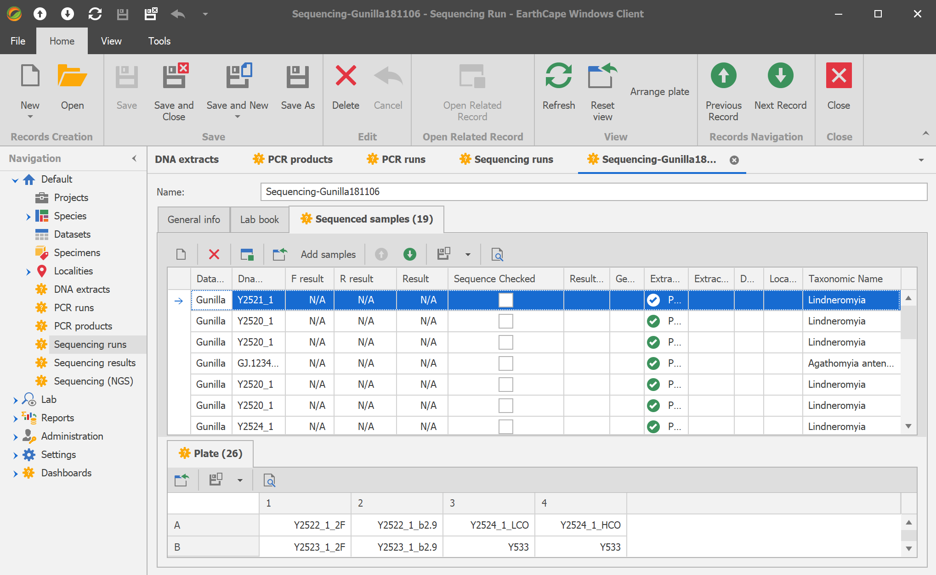The width and height of the screenshot is (936, 575).
Task: Toggle Extra checkmark in the Y2521_1 row
Action: point(653,300)
